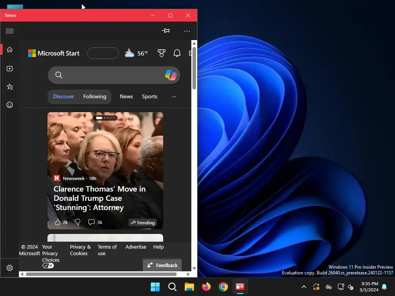
Task: Open Windows taskbar search
Action: (x=172, y=287)
